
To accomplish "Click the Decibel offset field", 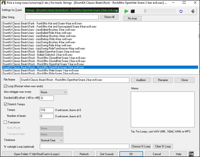I will click(47, 98).
